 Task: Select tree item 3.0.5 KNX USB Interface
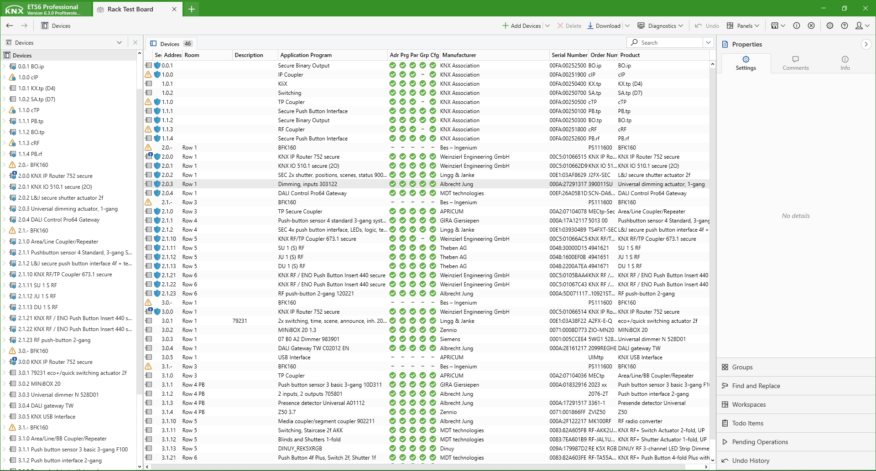pyautogui.click(x=47, y=416)
